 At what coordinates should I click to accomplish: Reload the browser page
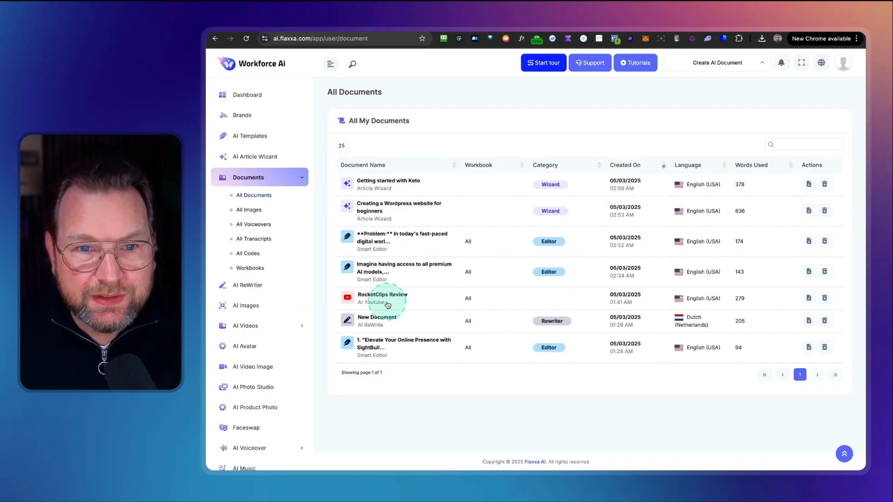coord(246,38)
